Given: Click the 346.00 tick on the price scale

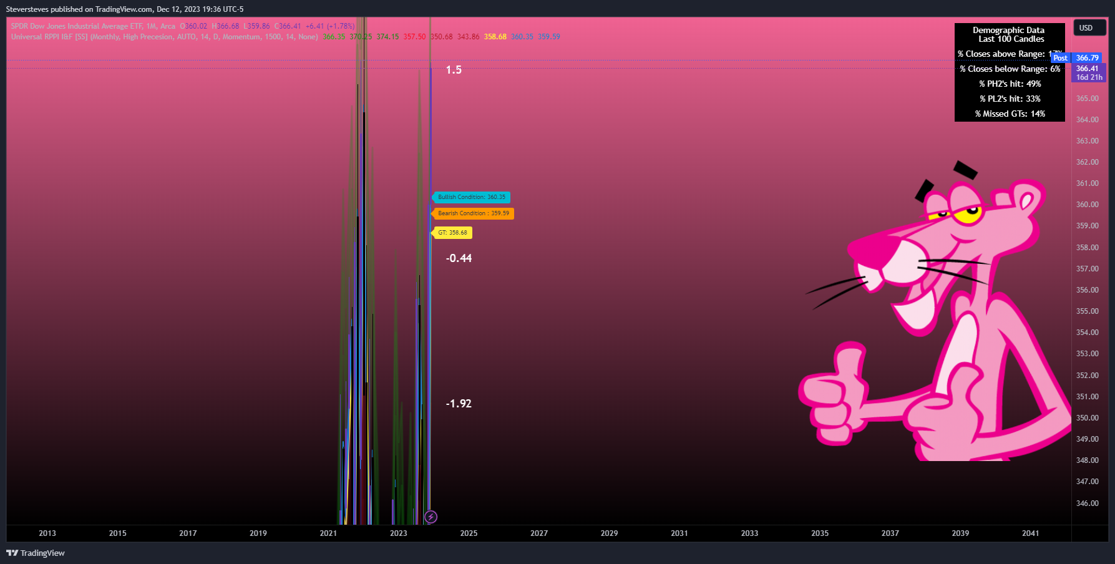Looking at the screenshot, I should 1088,503.
